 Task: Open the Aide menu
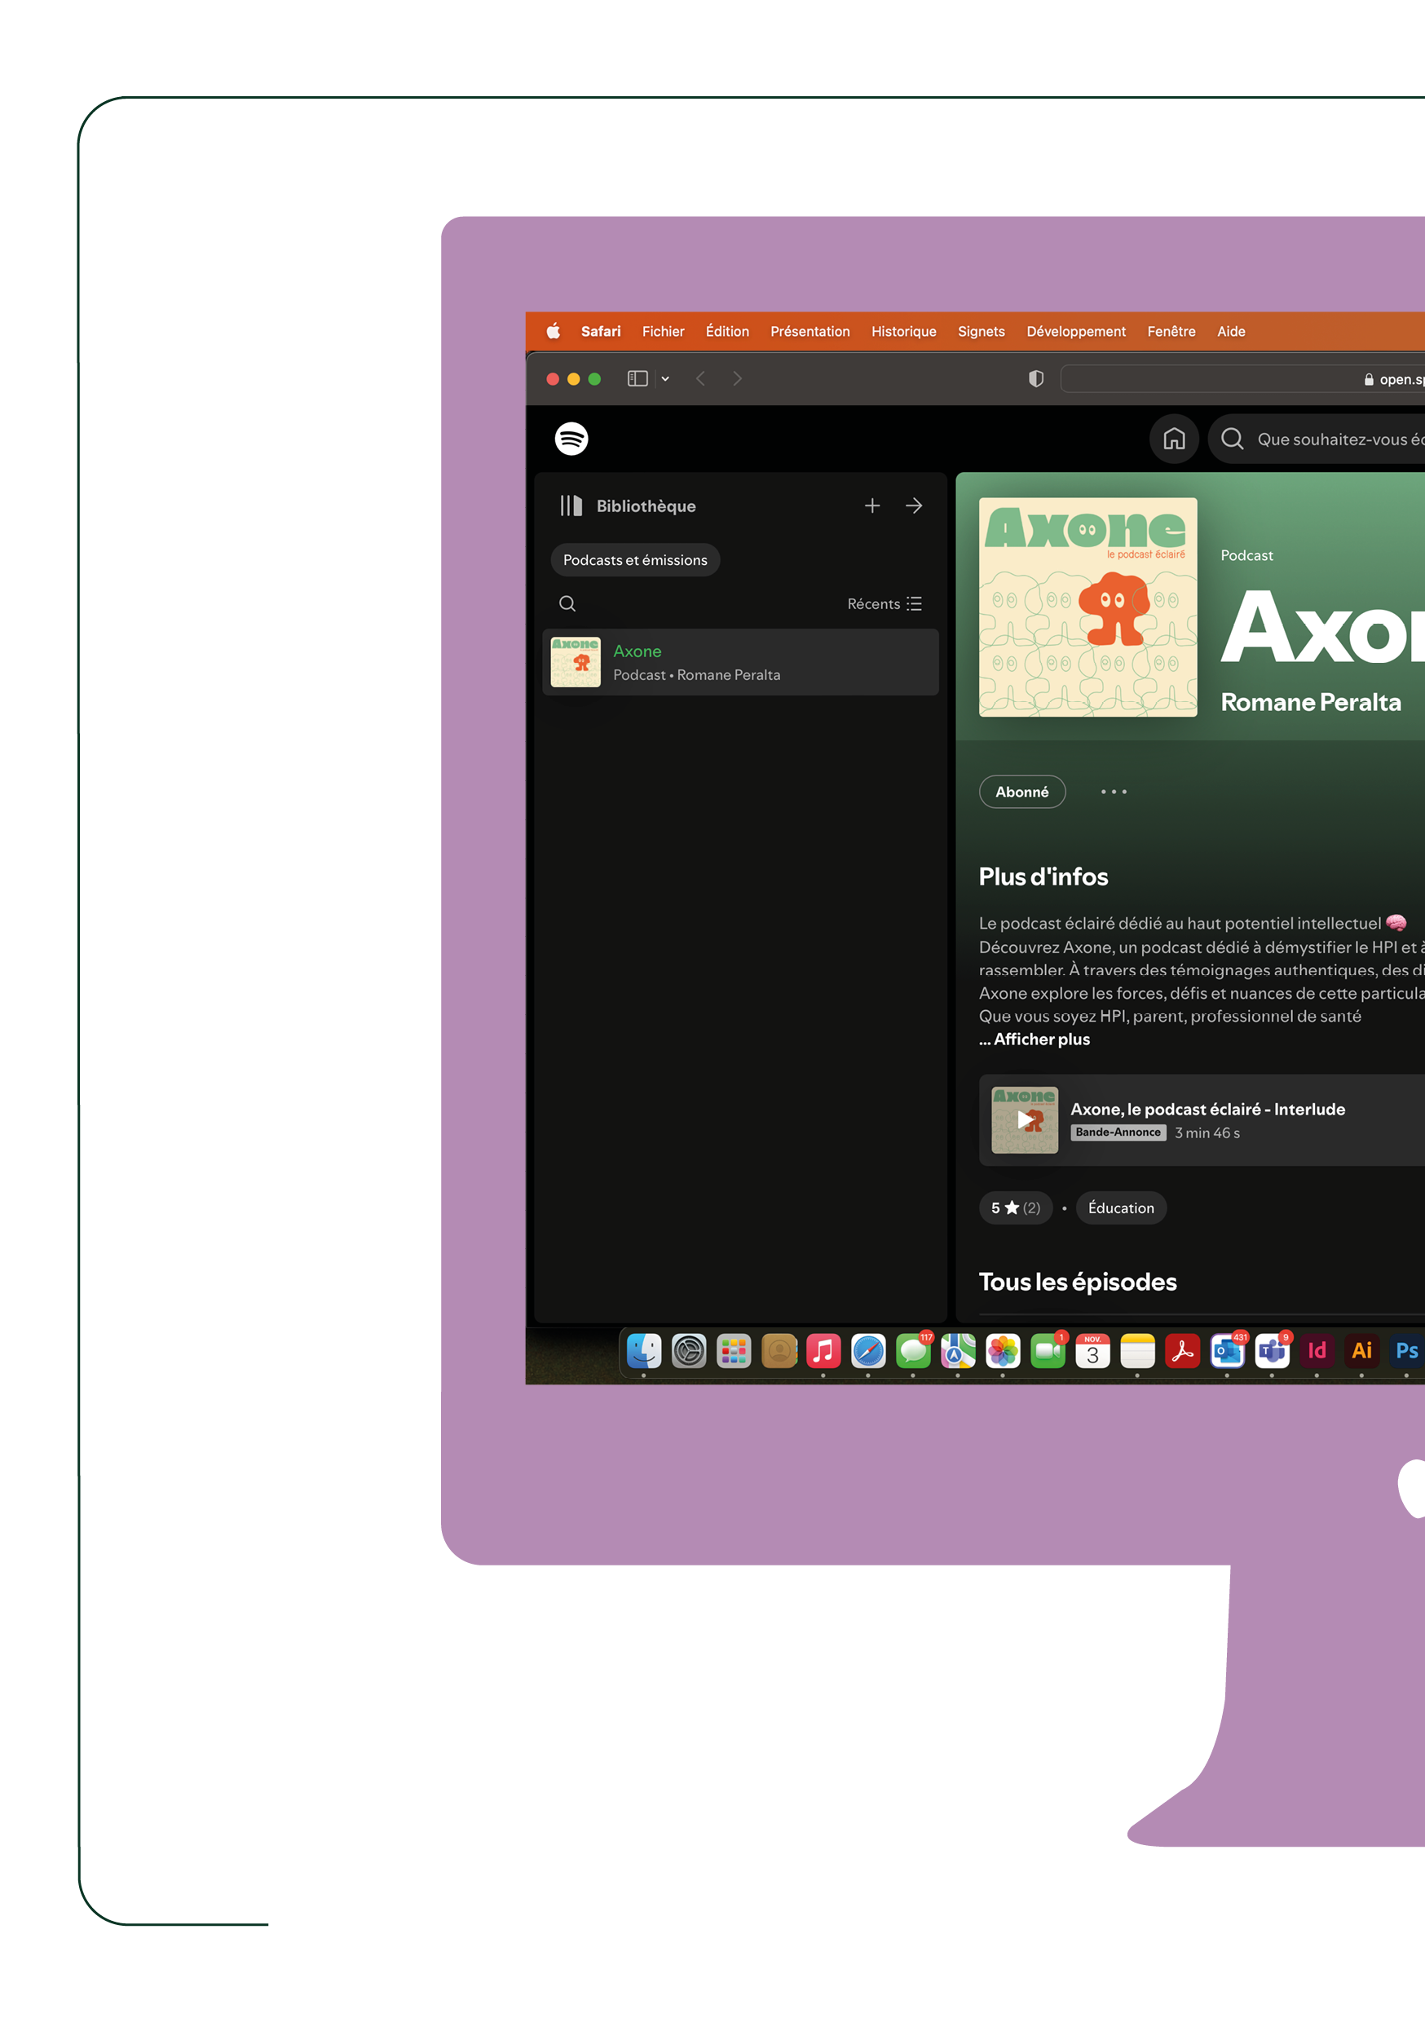pos(1231,331)
